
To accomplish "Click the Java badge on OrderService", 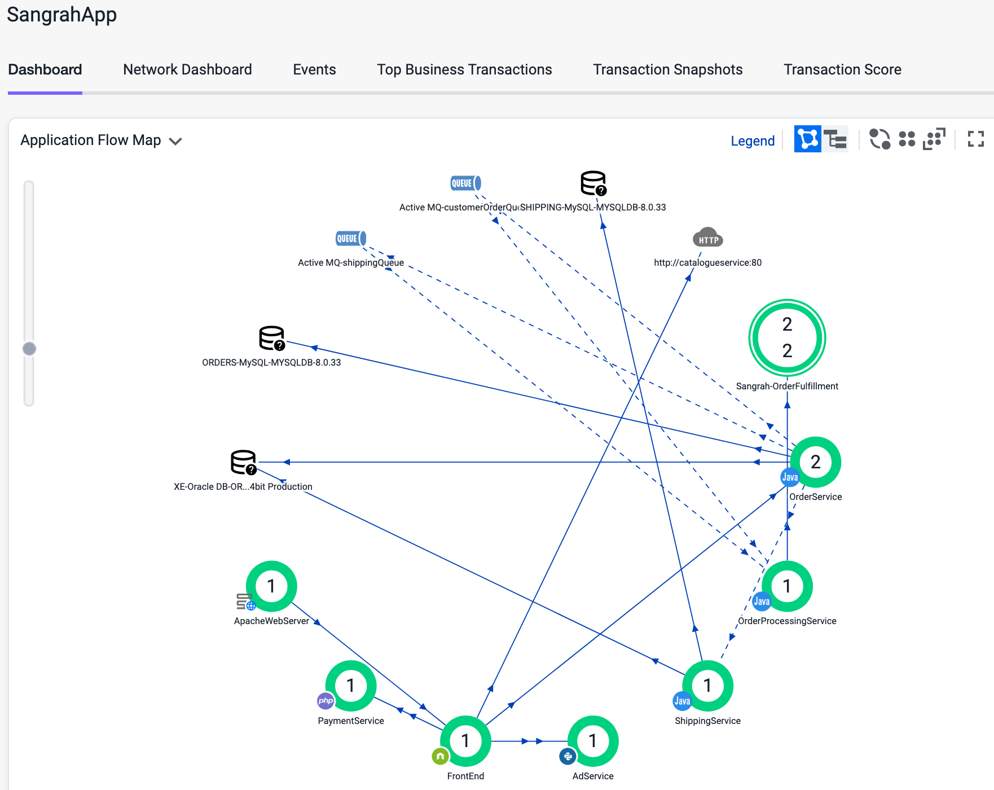I will click(x=790, y=477).
